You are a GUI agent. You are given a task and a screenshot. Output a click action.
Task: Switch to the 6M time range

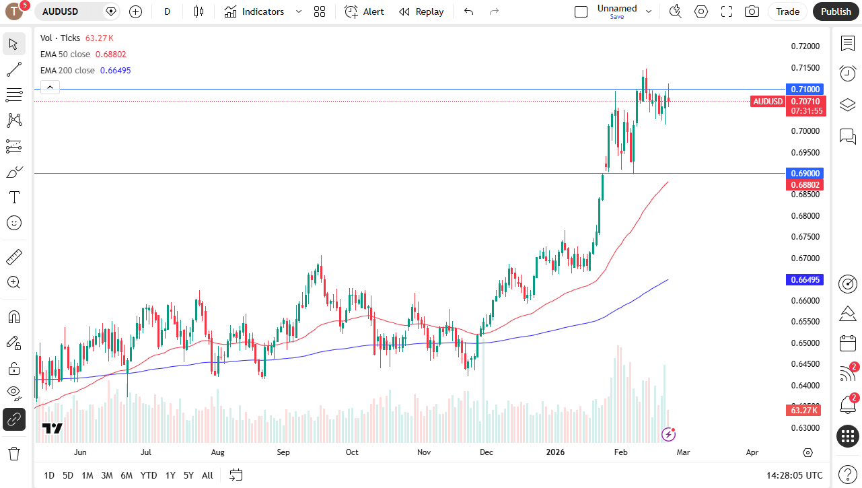click(126, 475)
